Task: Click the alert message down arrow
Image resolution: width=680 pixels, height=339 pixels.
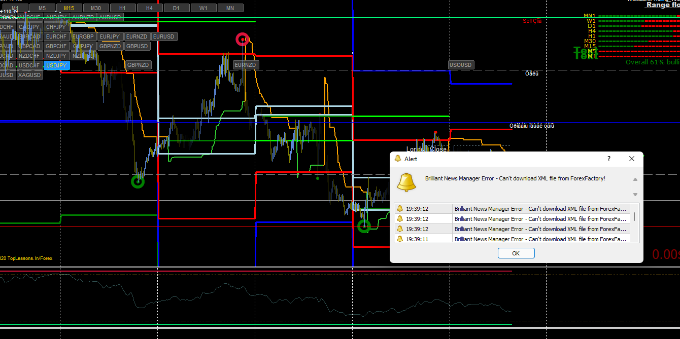Action: [635, 195]
